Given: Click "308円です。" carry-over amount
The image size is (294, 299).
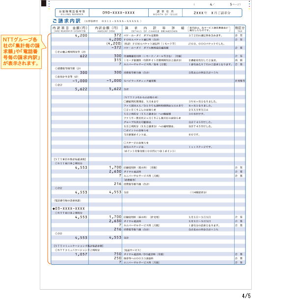Looking at the screenshot, I should (x=197, y=114).
